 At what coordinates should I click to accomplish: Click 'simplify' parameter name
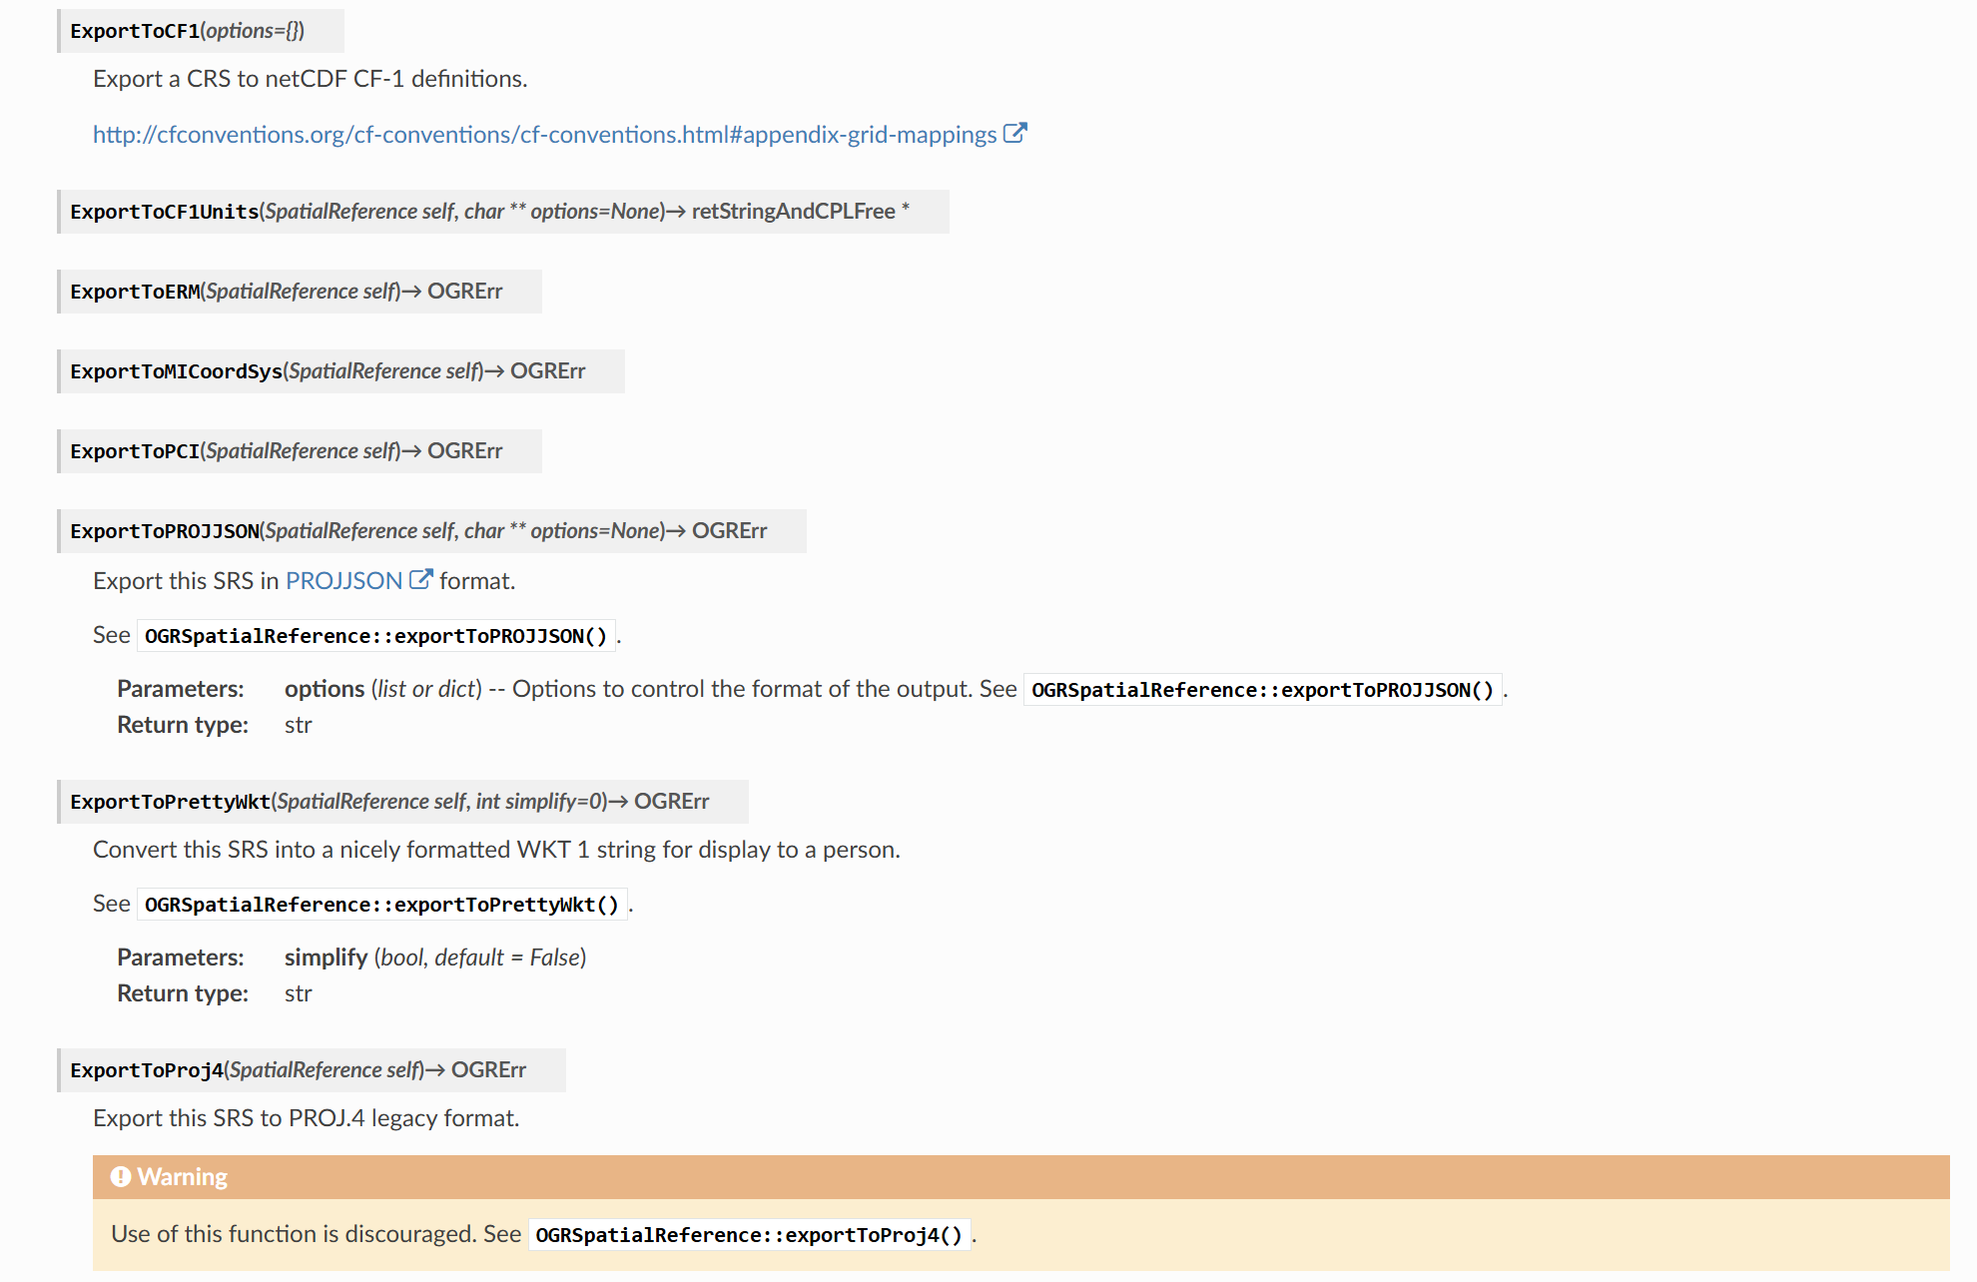(326, 958)
